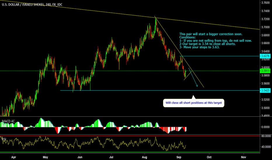
Task: Select the green 3.5911 current price label
Action: [265, 71]
